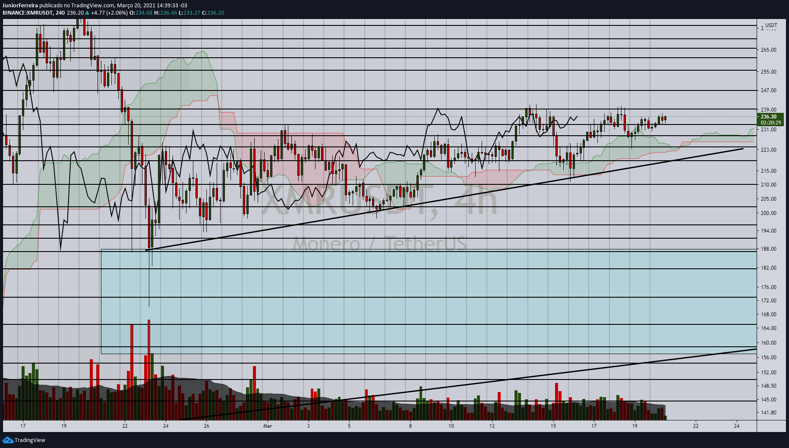Click the 02:20:29 candle countdown timer

click(x=770, y=122)
